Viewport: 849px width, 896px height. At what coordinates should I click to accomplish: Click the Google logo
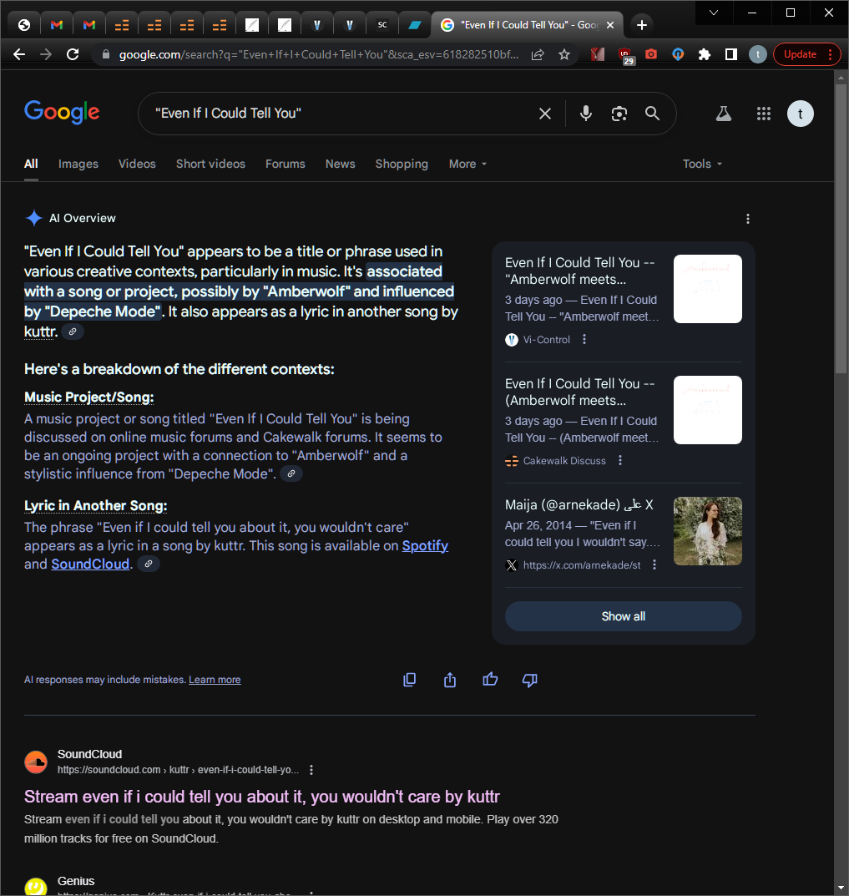(62, 112)
